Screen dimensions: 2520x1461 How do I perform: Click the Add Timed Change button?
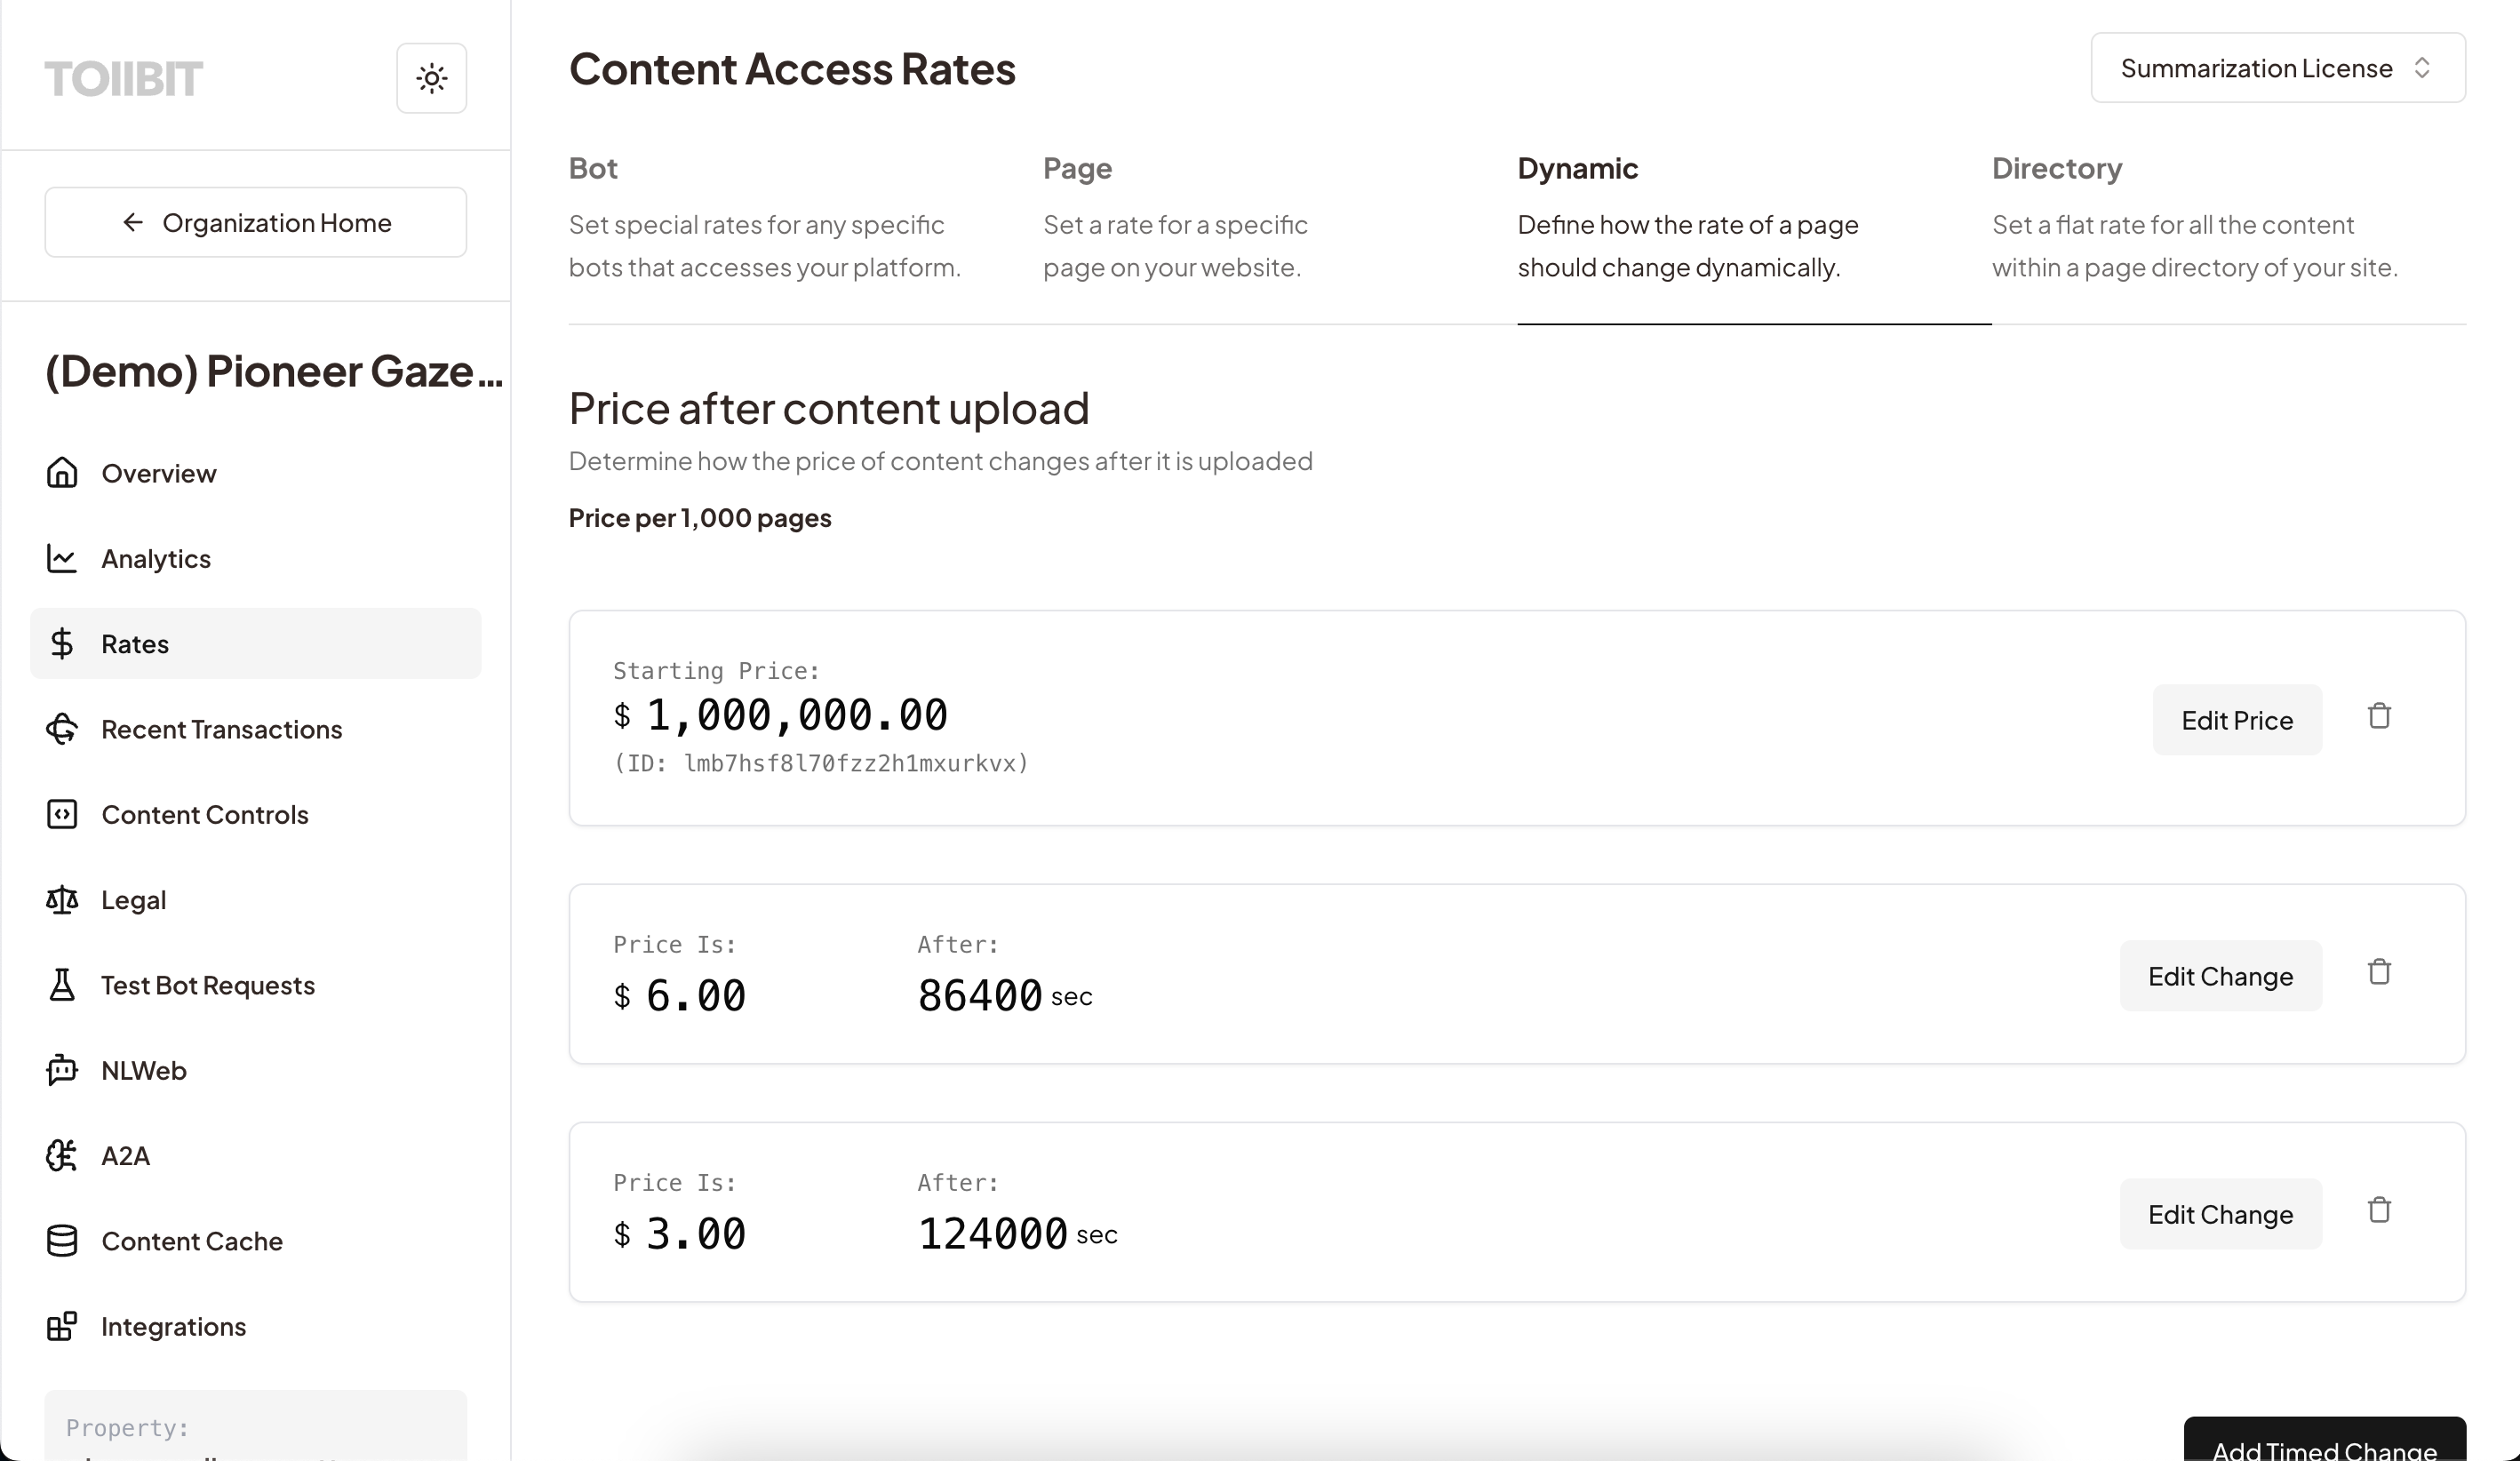(2324, 1445)
